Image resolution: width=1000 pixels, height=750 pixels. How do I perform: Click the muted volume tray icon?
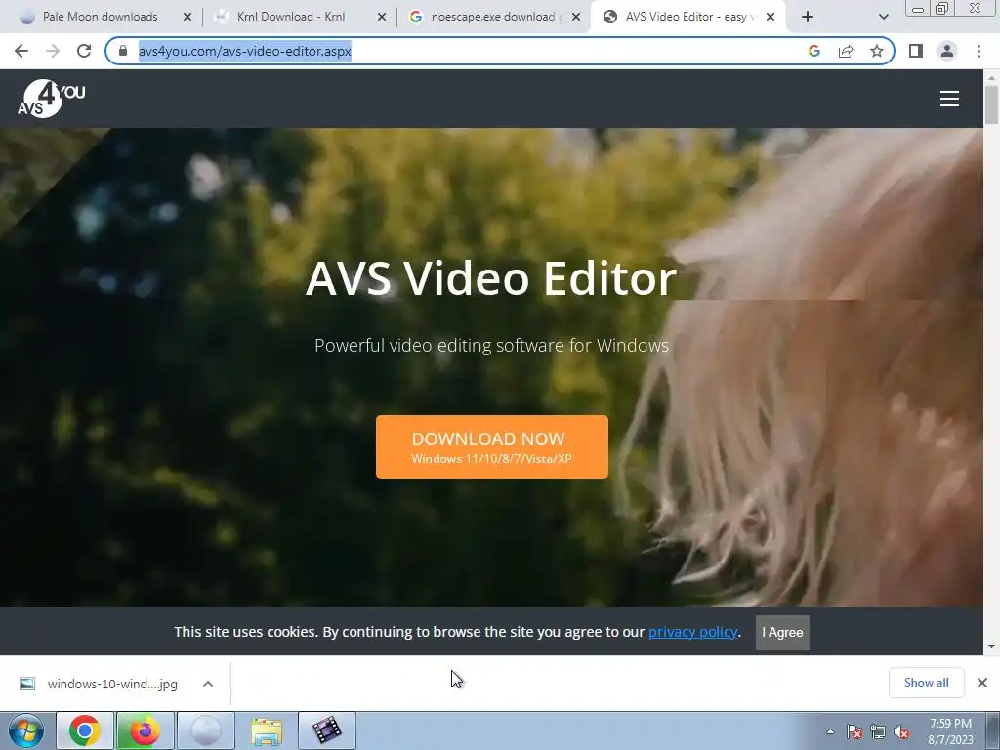901,732
